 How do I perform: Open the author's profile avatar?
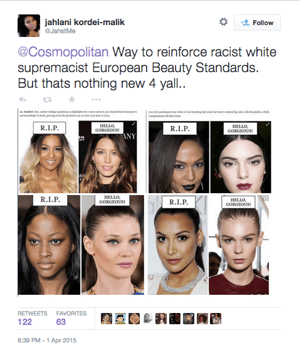click(29, 26)
